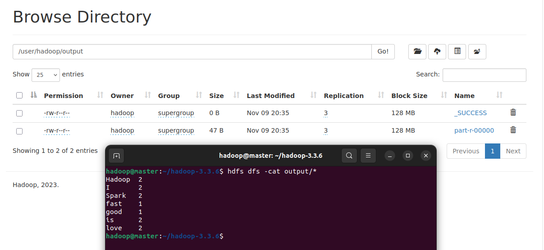Open the parent directory folder icon
544x250 pixels.
tap(417, 52)
